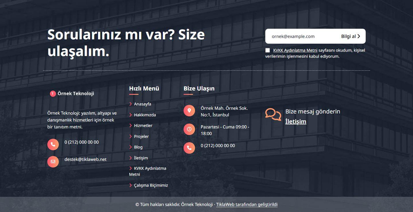Click the envelope icon beside destek@tiklaweb.net
This screenshot has height=212, width=413.
(53, 162)
